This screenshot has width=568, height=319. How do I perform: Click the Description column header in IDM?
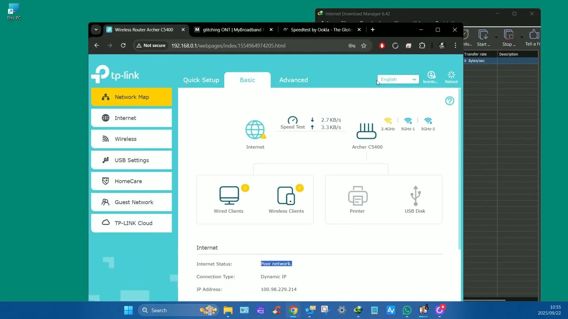click(517, 54)
